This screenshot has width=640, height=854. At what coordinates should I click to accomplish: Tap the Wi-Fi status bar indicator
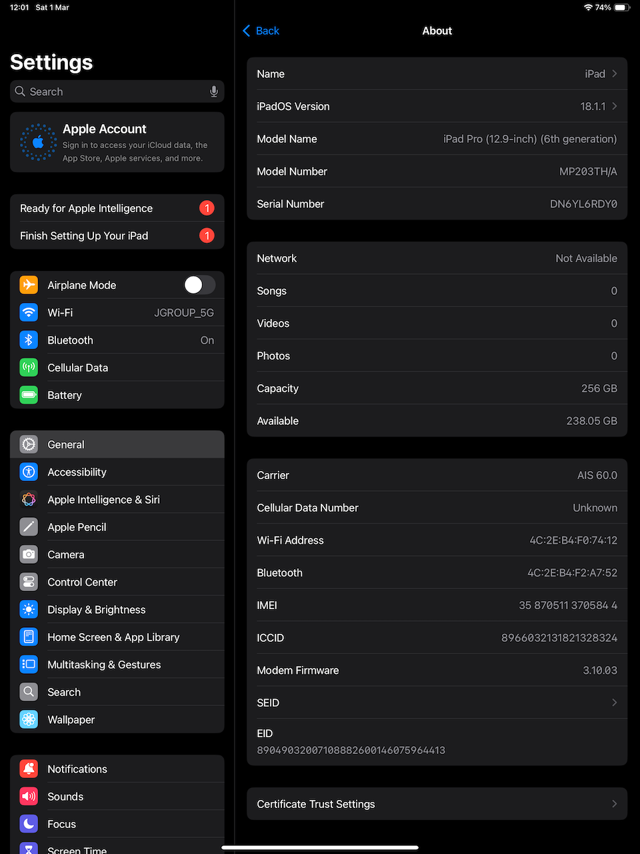point(588,7)
